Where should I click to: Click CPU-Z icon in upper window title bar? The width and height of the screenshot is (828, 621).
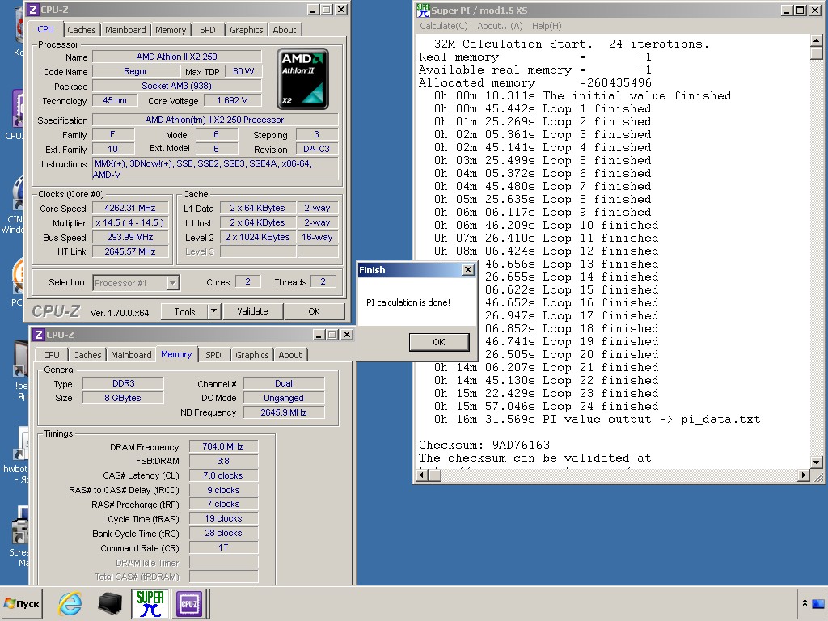pos(32,10)
